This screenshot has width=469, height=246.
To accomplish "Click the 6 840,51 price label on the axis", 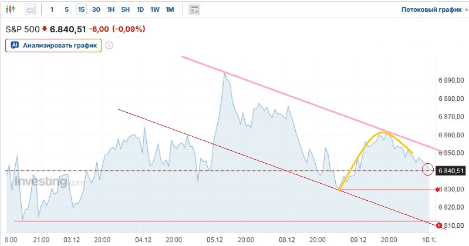I will click(451, 171).
